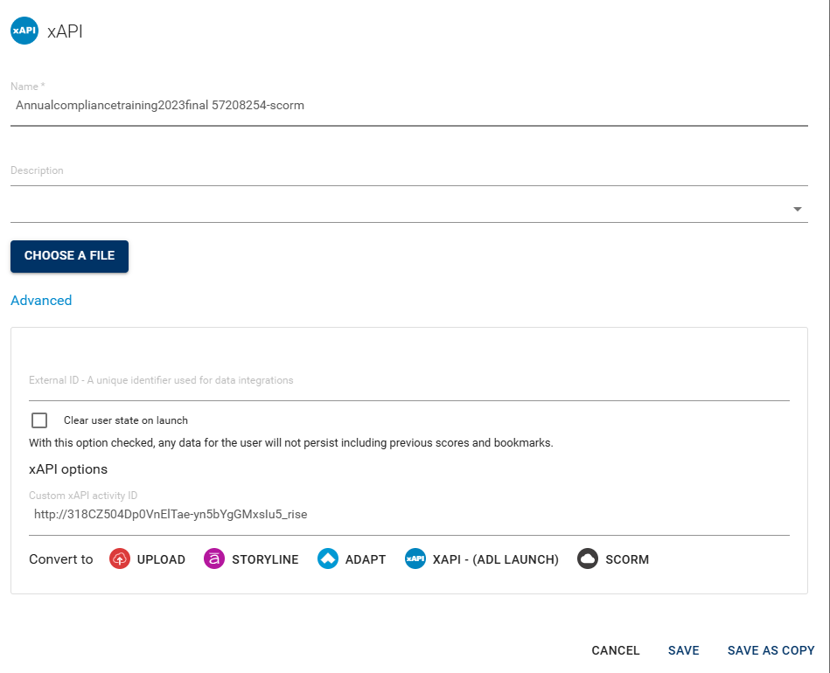Enable Clear user state on launch checkbox
Screen dimensions: 830x673
pos(39,420)
